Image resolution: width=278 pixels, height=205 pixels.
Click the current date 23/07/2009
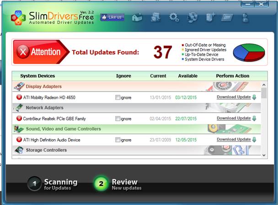point(160,140)
